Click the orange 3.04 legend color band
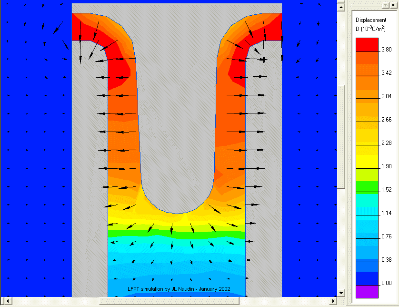This screenshot has width=399, height=307. pyautogui.click(x=367, y=93)
